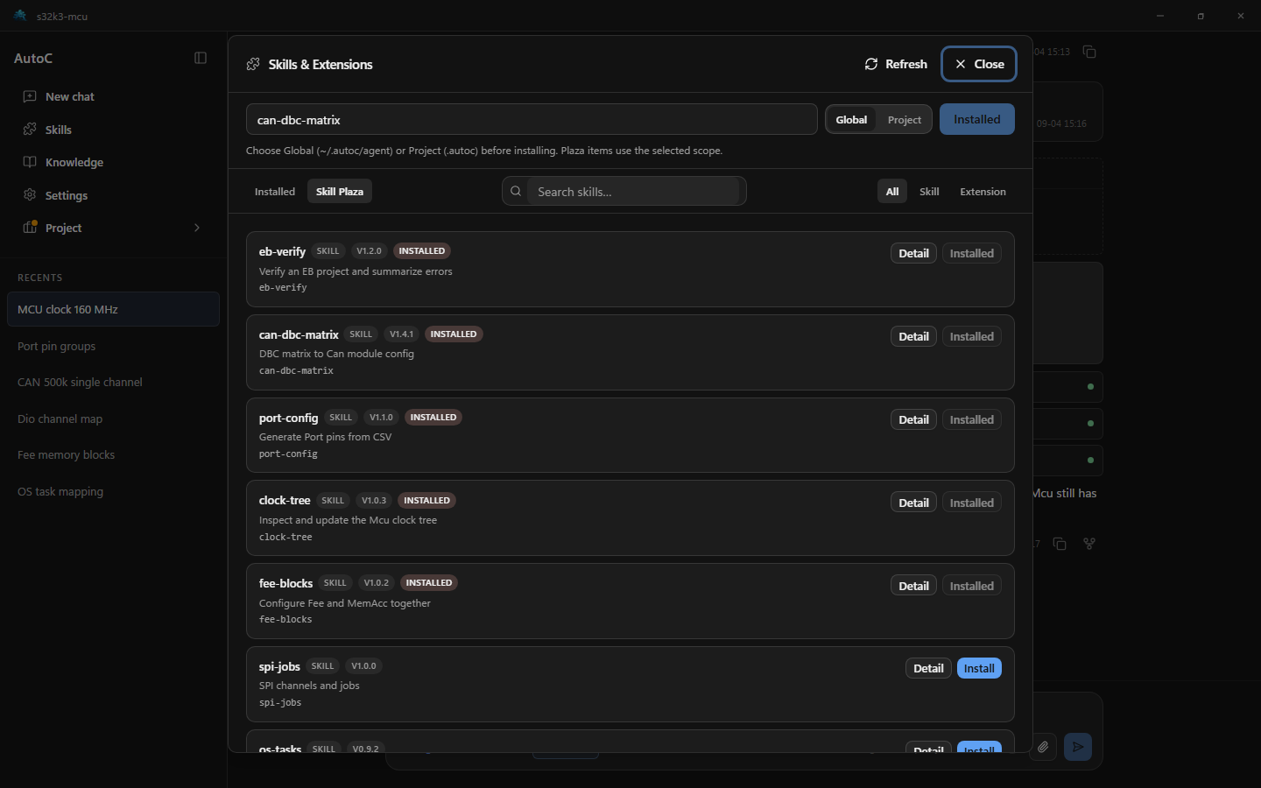Open the recent chat "MCU clock 160 MHz"
1261x788 pixels.
[113, 309]
